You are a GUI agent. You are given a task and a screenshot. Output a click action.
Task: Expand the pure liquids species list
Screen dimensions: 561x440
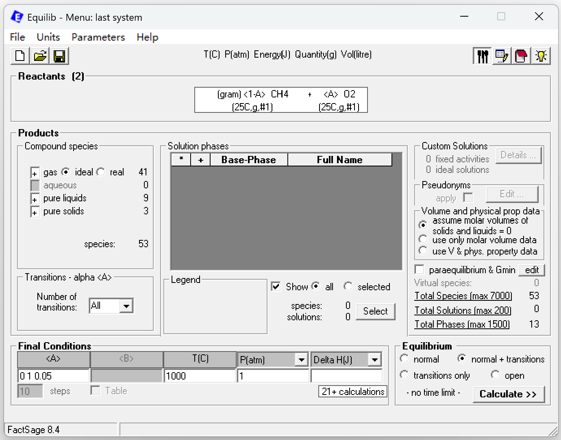tap(35, 199)
